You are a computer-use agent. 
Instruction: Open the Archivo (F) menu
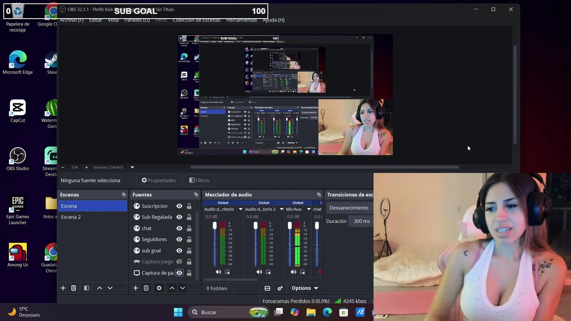(x=71, y=20)
